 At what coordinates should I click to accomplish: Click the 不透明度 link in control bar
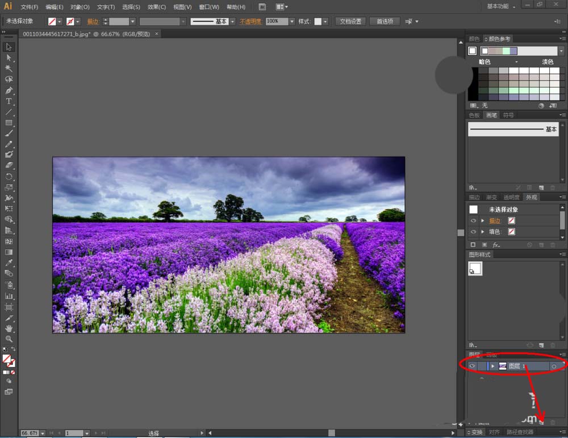(250, 22)
